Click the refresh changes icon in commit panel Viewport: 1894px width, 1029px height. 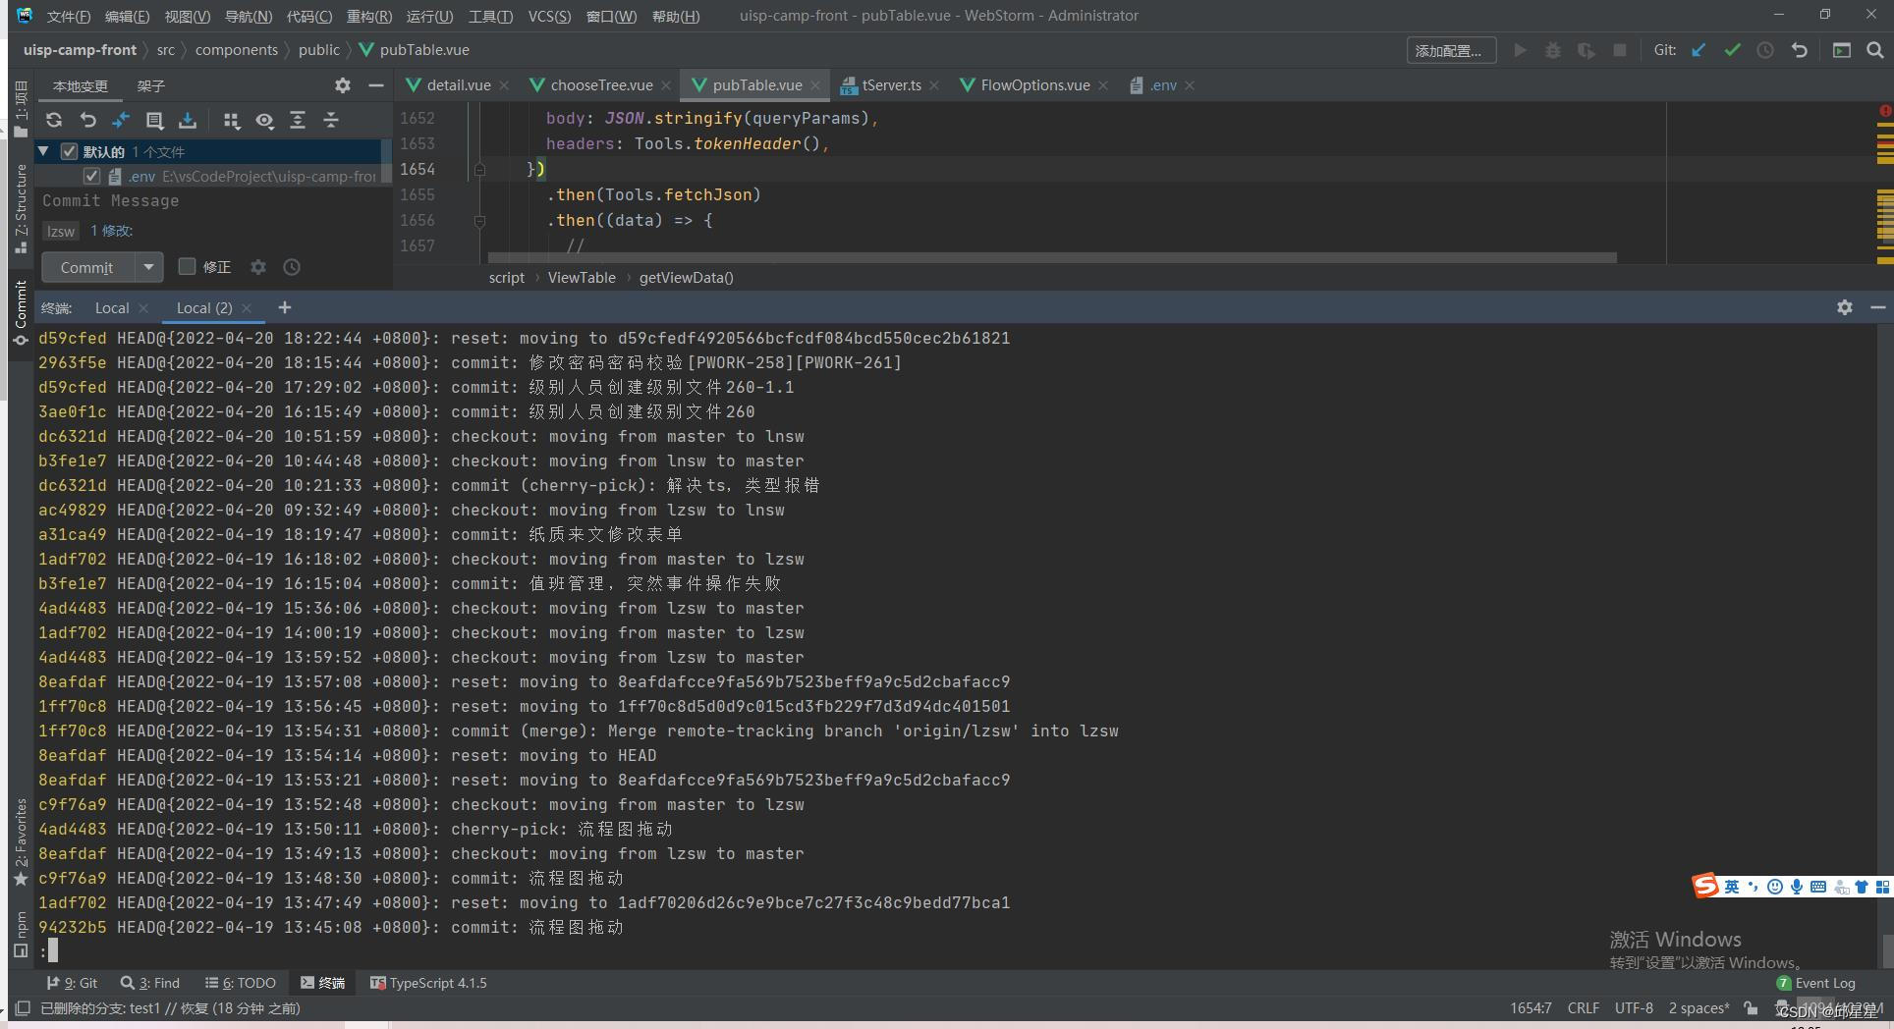[x=55, y=120]
